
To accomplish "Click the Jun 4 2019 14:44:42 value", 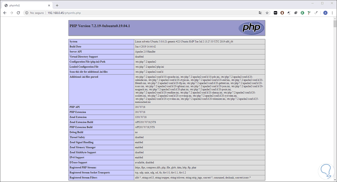I will point(146,46).
